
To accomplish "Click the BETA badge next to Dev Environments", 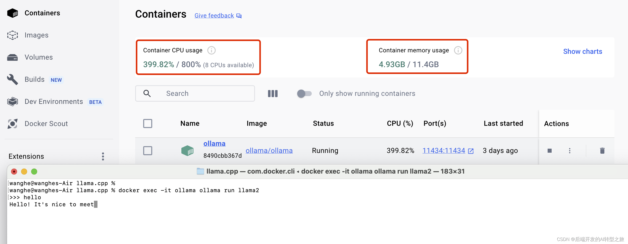I will point(95,102).
